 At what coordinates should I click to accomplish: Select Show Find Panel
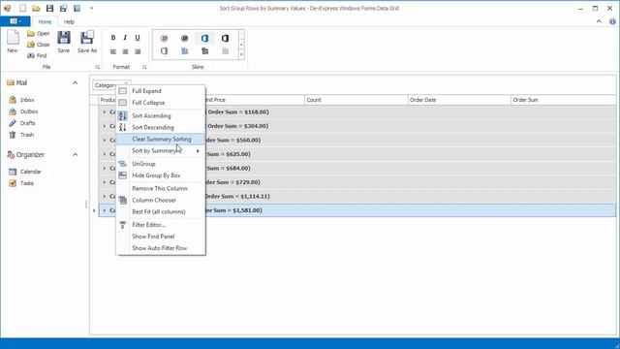click(161, 237)
